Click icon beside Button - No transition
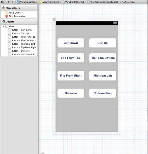The height and width of the screenshot is (154, 148). tap(10, 54)
